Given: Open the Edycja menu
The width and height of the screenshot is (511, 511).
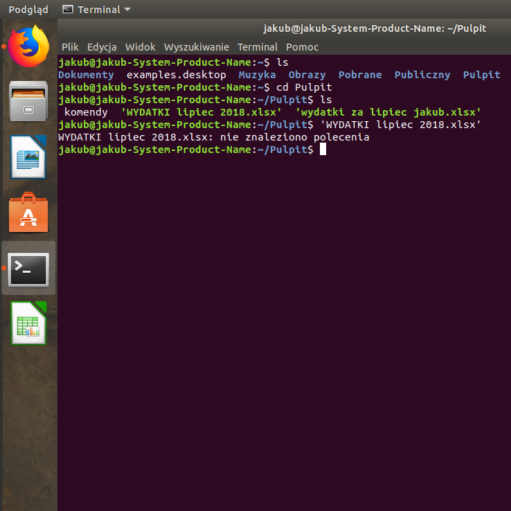Looking at the screenshot, I should pyautogui.click(x=102, y=47).
